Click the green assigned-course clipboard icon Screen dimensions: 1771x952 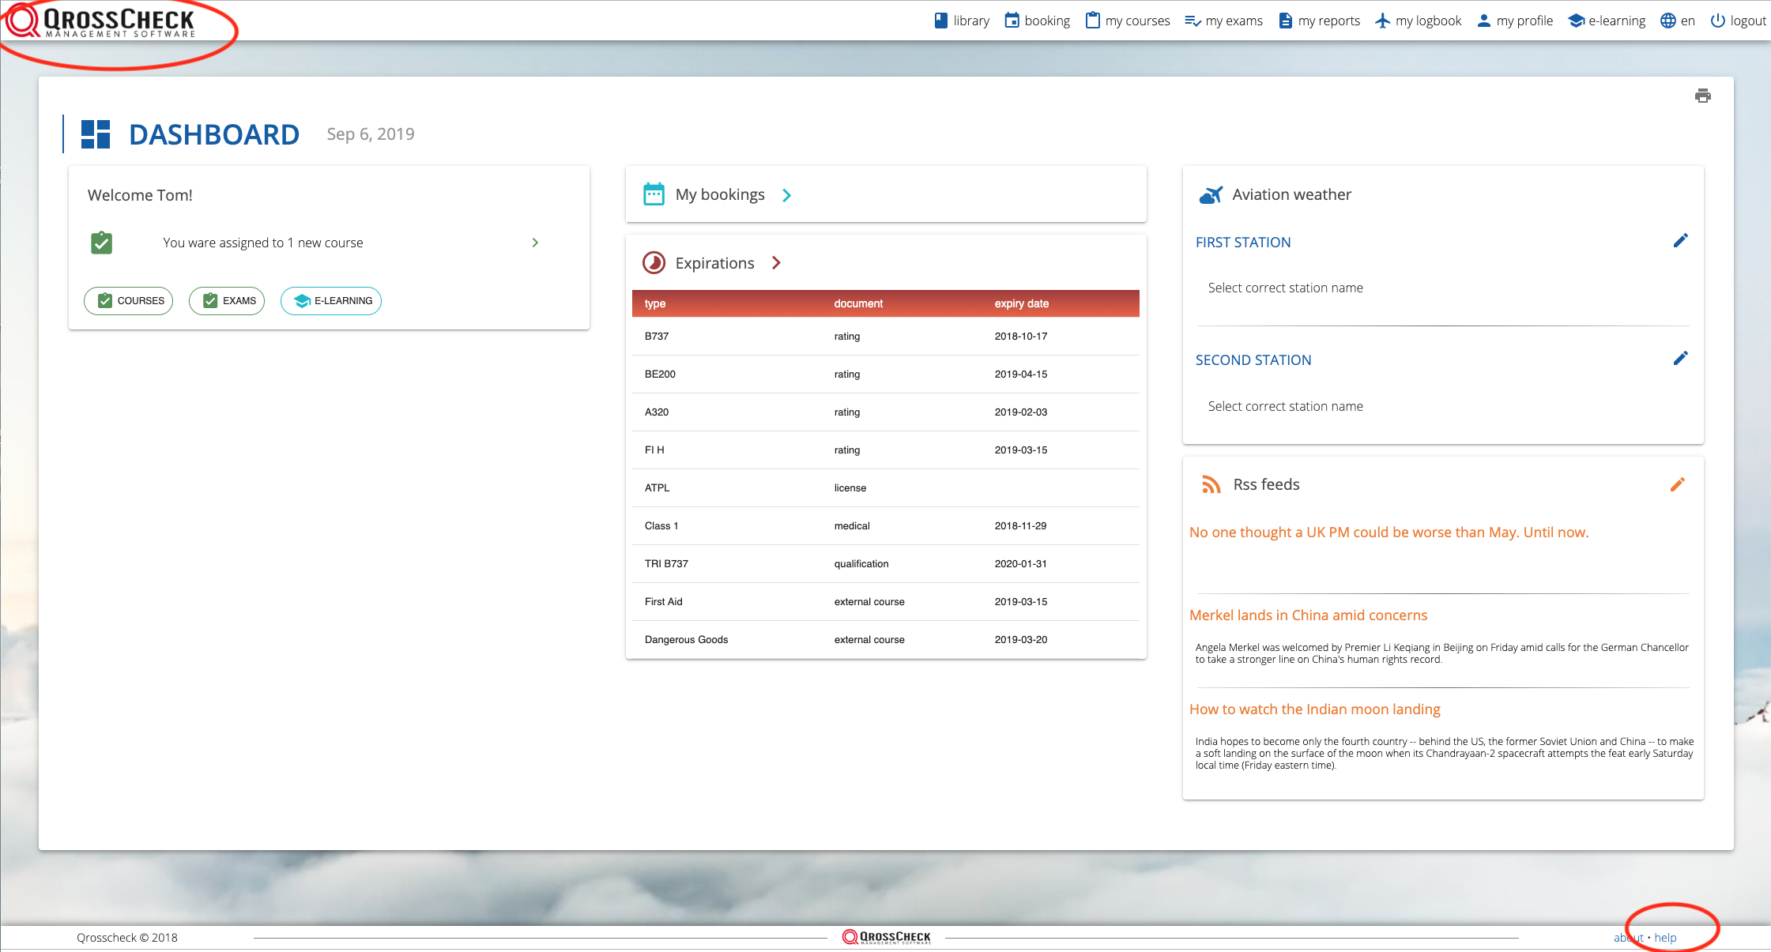point(101,243)
